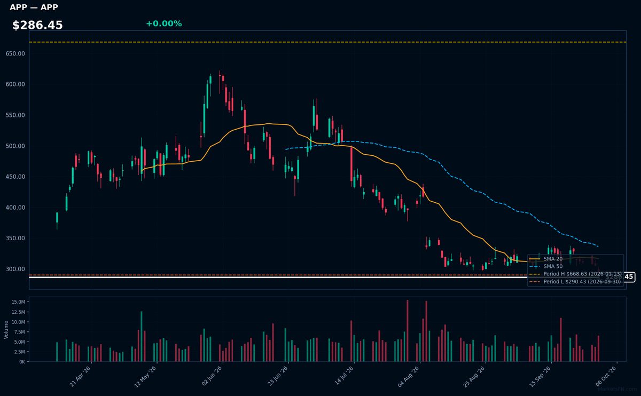Viewport: 641px width, 396px height.
Task: Click the +0.00% change value
Action: pyautogui.click(x=163, y=23)
